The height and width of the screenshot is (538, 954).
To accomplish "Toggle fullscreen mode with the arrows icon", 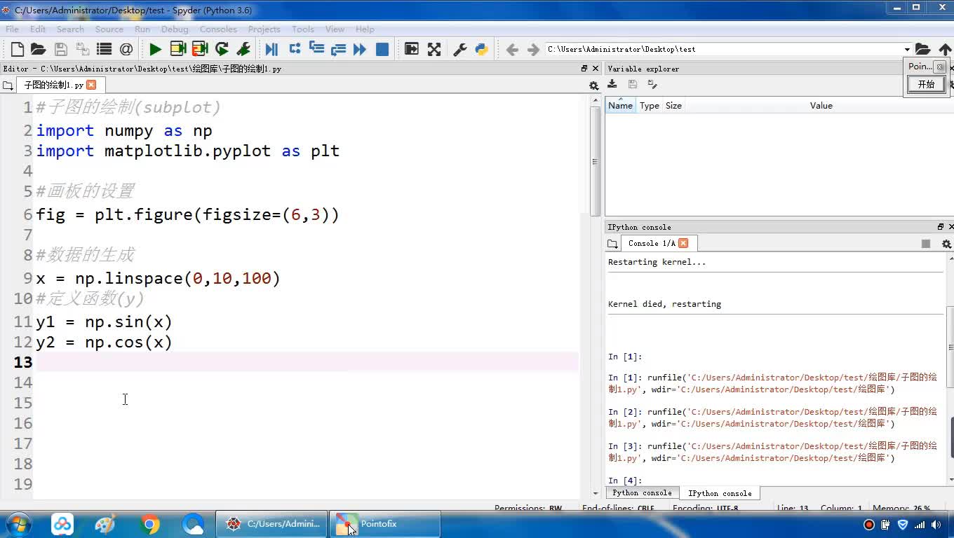I will coord(434,49).
